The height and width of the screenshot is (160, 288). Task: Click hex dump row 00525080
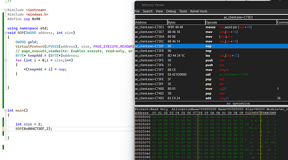pyautogui.click(x=206, y=146)
